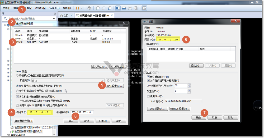Toggle 将主机虚拟适配器连接到此网络 checkbox
The width and height of the screenshot is (264, 138).
17,97
